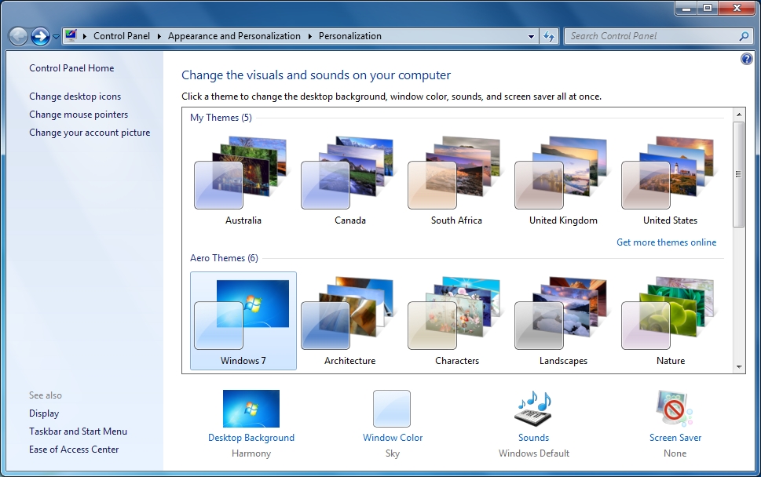761x477 pixels.
Task: Open Change mouse pointers
Action: 79,114
